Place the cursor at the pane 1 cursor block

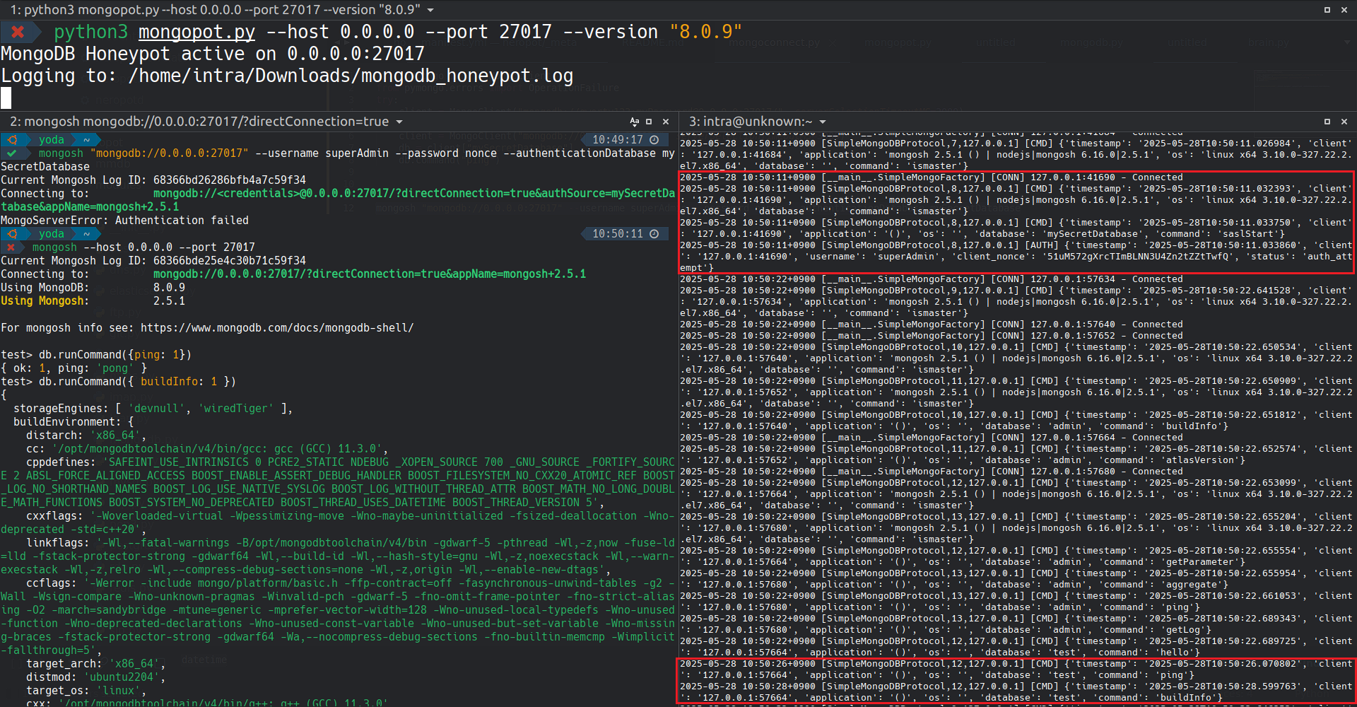6,98
